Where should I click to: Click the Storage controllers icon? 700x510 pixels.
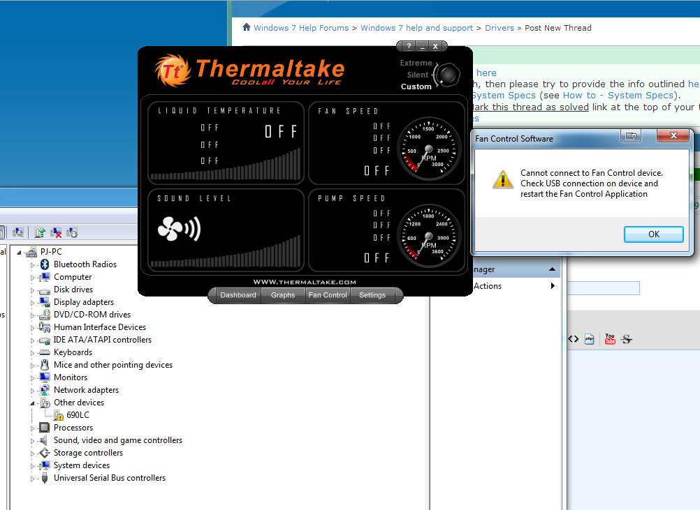(44, 453)
